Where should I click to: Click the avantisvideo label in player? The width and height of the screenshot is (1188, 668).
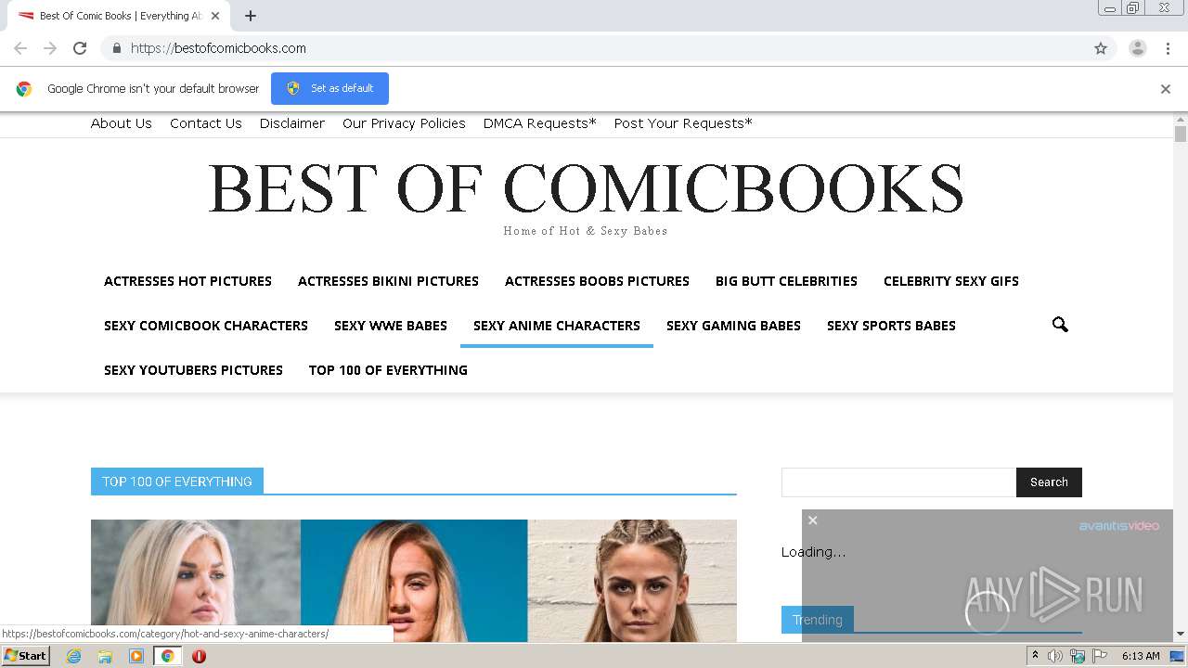(x=1118, y=526)
